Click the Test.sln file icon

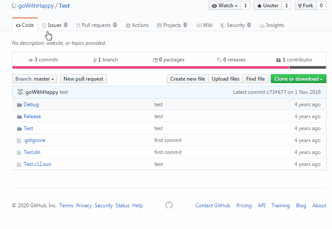19,152
